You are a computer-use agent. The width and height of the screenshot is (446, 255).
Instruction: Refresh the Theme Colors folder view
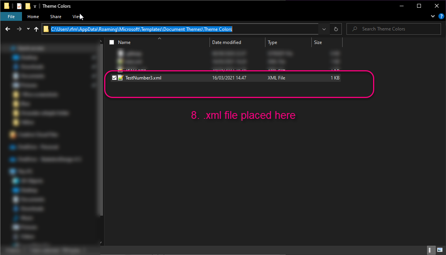(336, 29)
